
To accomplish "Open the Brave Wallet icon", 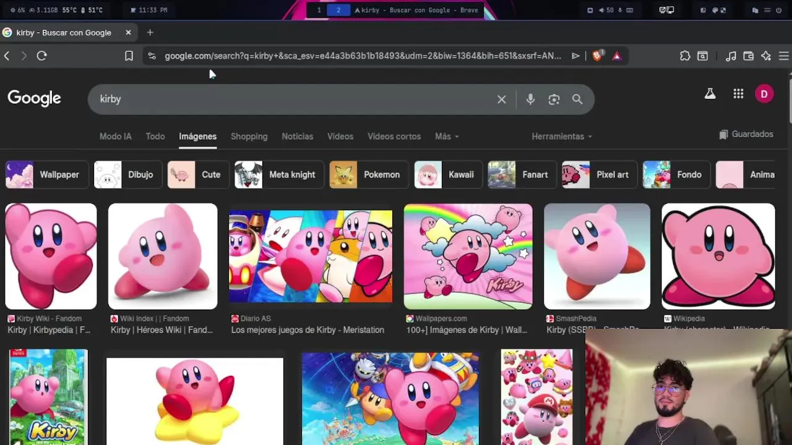I will coord(749,56).
